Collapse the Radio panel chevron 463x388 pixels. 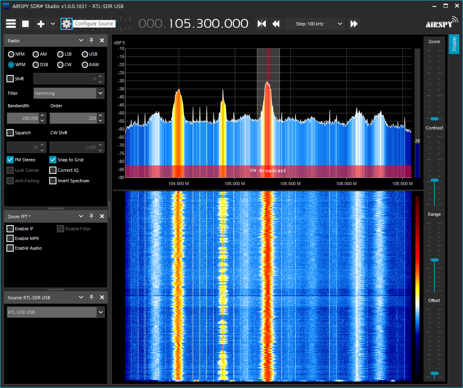[81, 40]
